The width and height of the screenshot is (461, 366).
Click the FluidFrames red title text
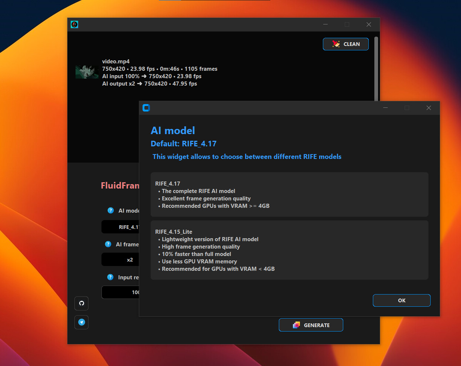120,186
